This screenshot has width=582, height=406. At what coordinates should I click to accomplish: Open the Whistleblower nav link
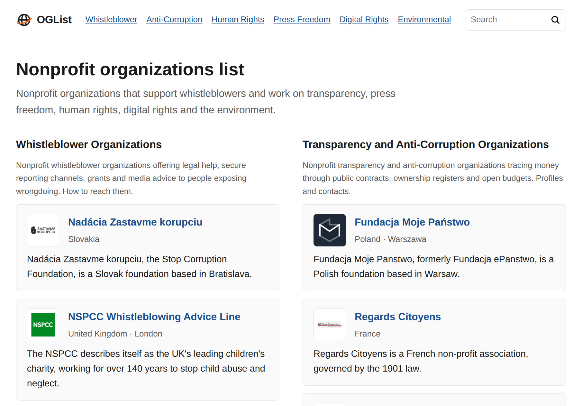[x=111, y=20]
